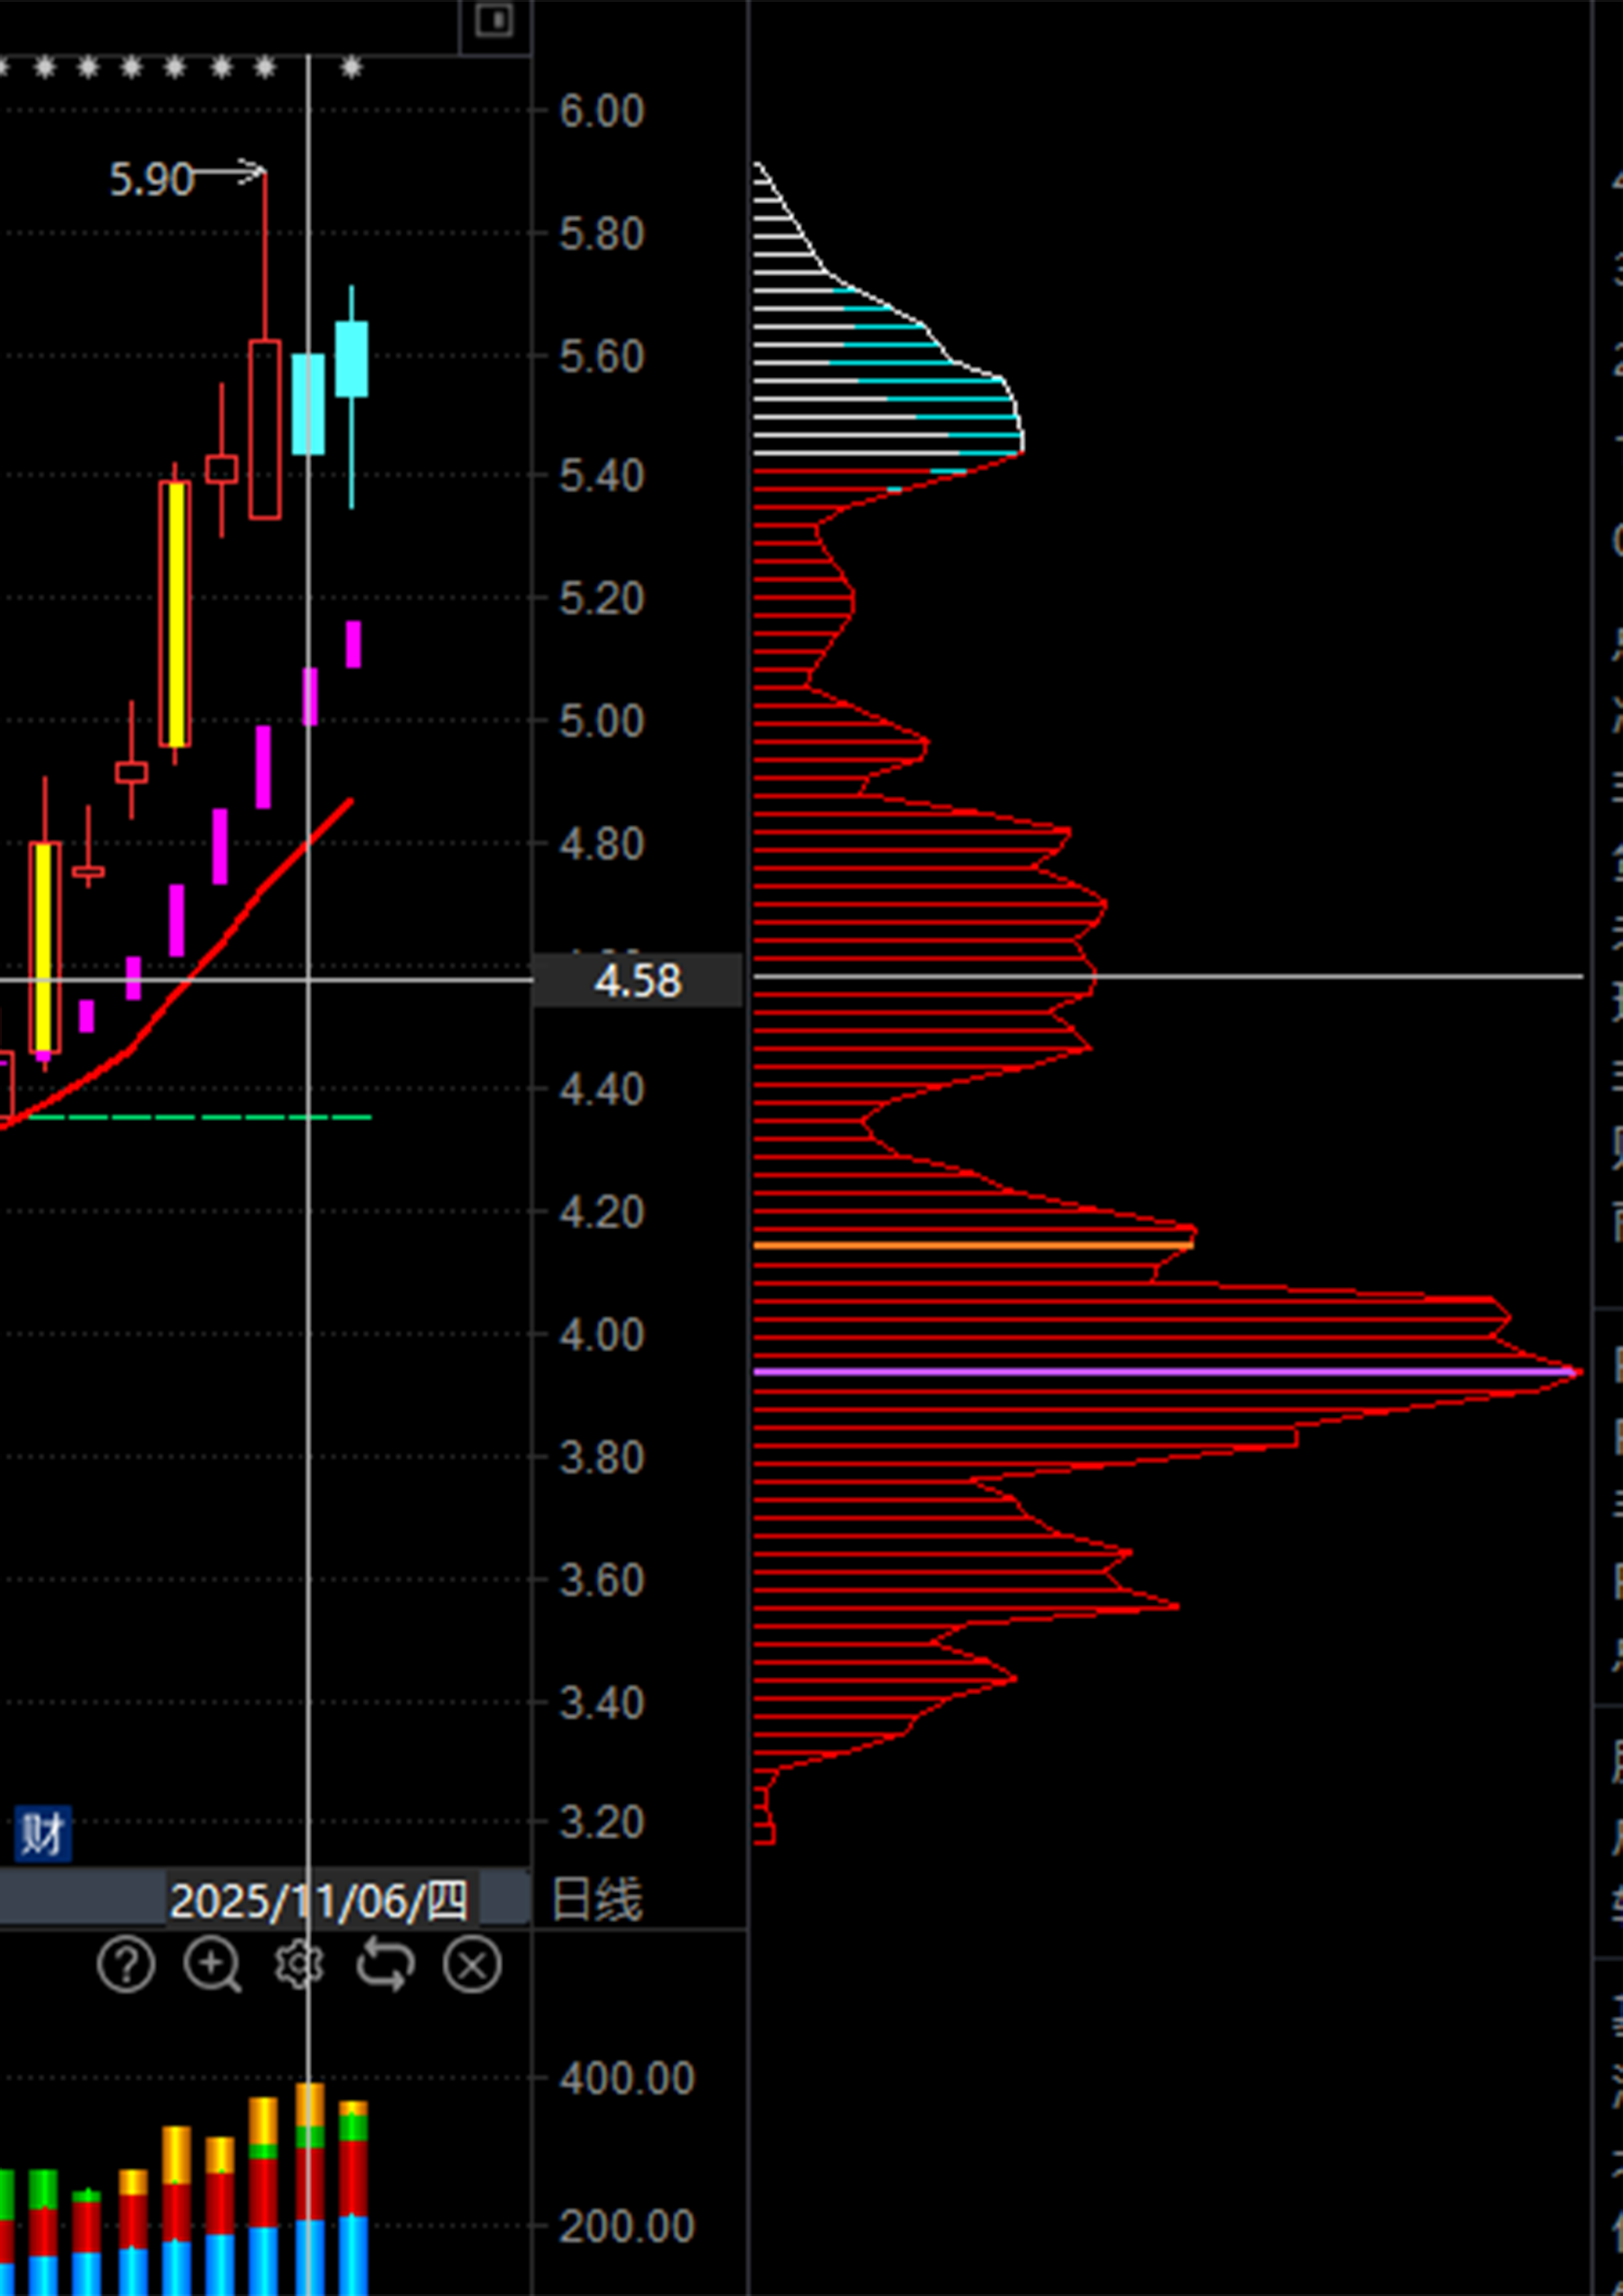Click the rightmost star event marker
1623x2296 pixels.
point(351,68)
